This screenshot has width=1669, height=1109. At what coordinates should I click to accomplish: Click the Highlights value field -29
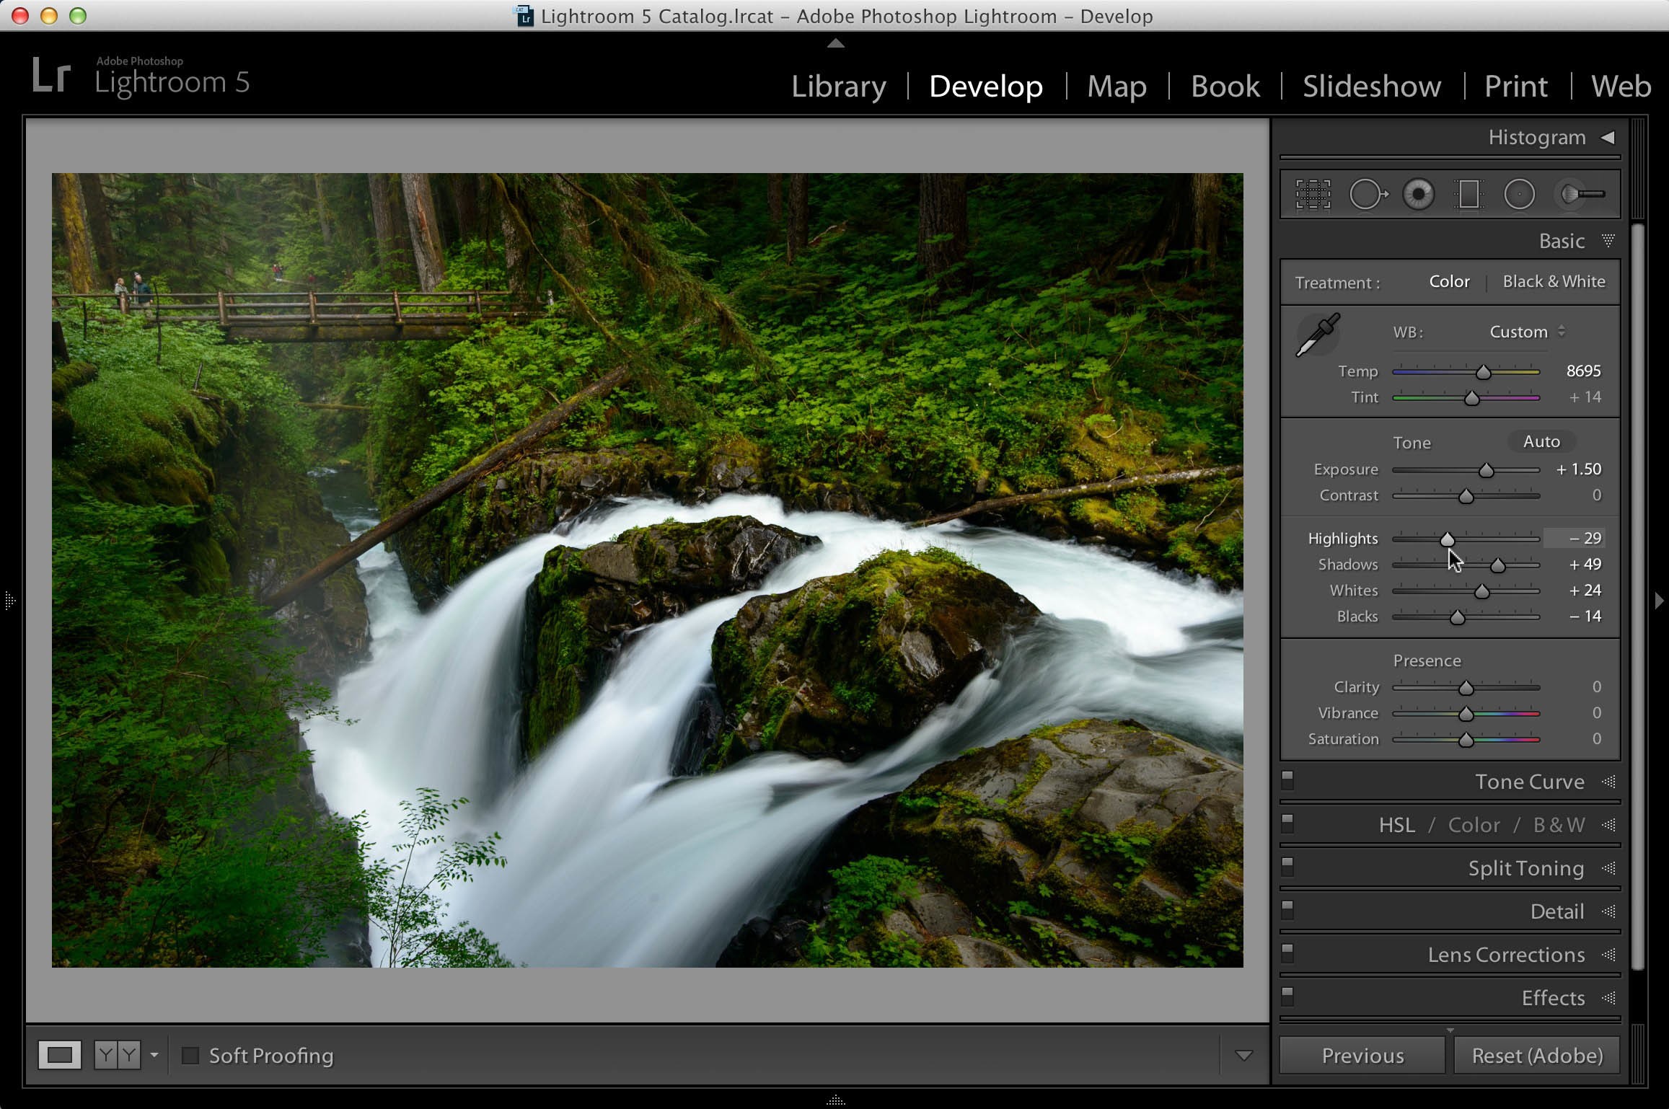point(1574,538)
